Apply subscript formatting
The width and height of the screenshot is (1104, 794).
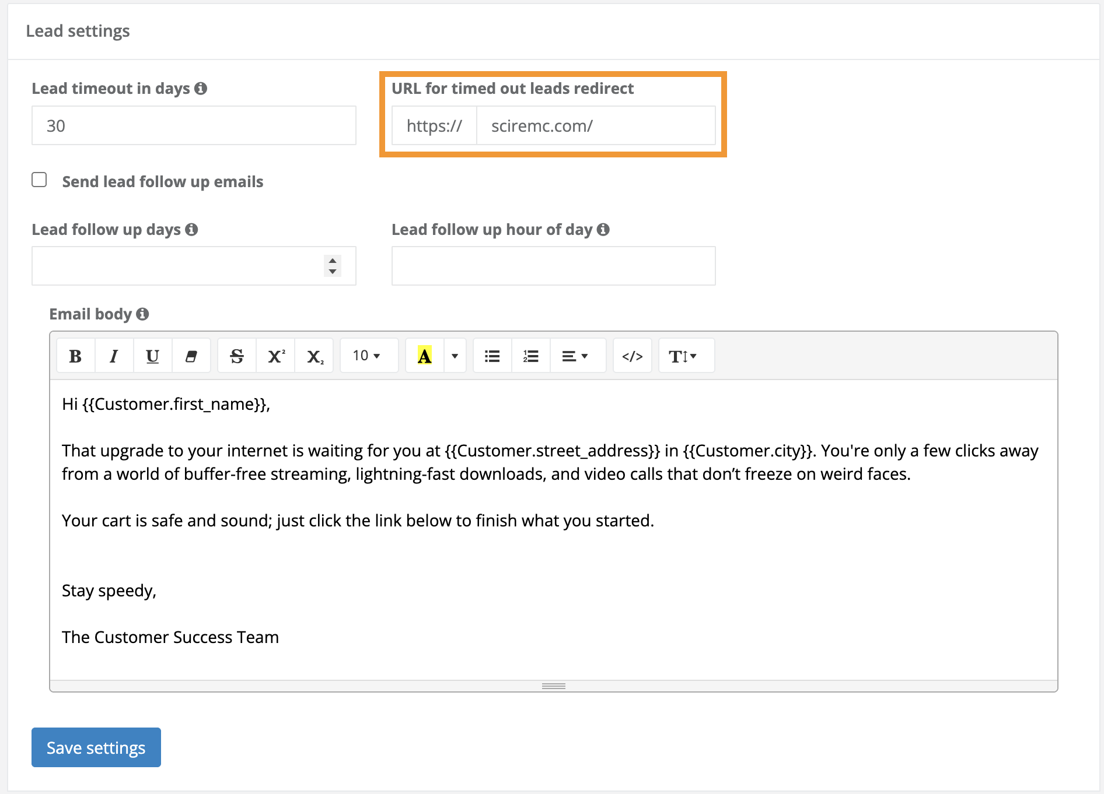point(313,355)
